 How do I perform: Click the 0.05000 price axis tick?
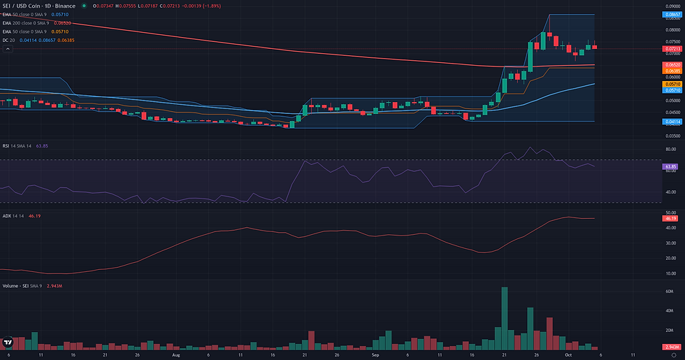pyautogui.click(x=672, y=101)
